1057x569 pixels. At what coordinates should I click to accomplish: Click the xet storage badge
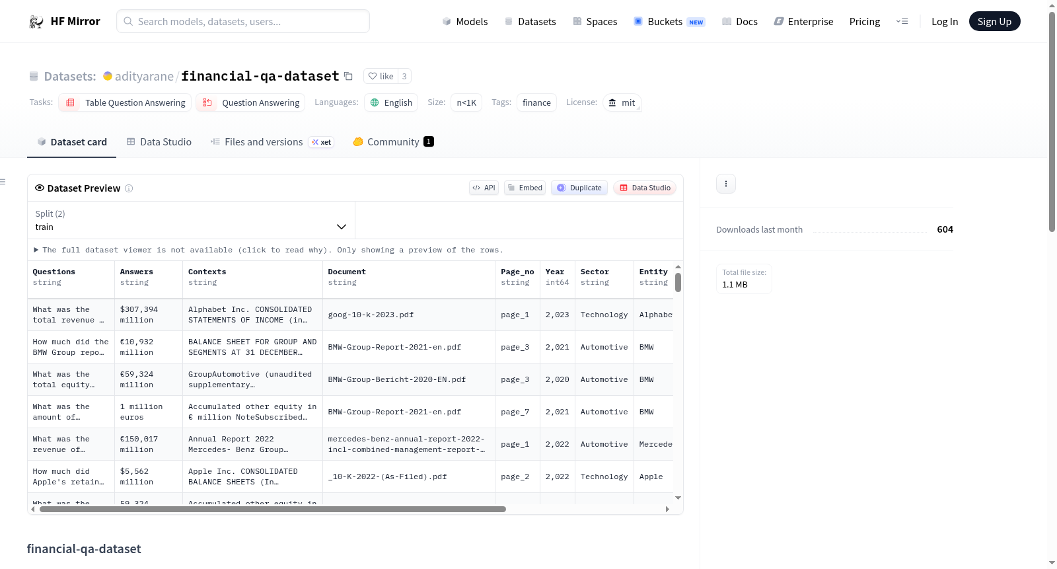pyautogui.click(x=322, y=142)
